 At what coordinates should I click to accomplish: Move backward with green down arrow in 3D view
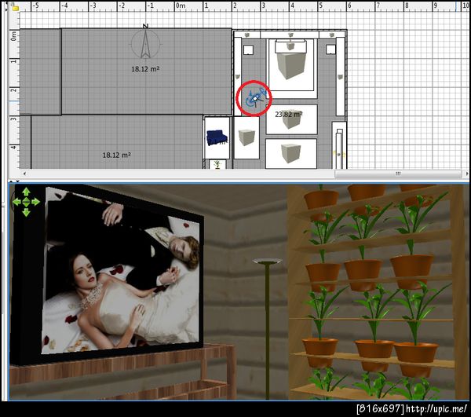coord(26,212)
